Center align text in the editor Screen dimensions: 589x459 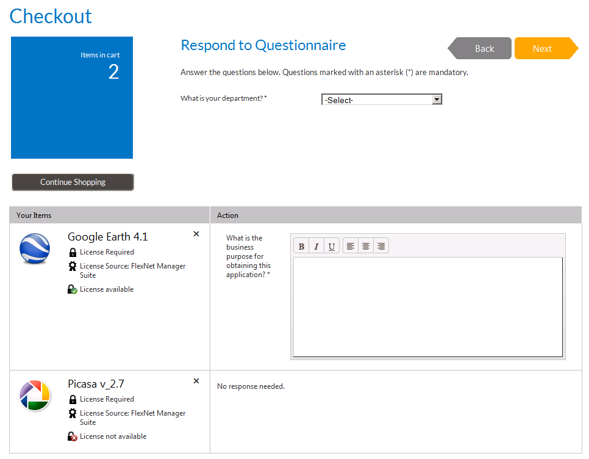366,247
